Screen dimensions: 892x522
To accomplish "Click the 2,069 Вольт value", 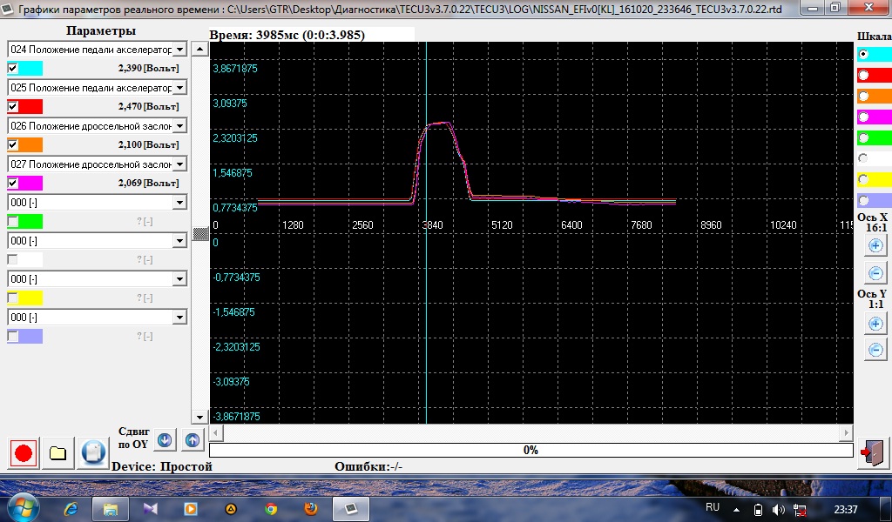I will coord(148,183).
